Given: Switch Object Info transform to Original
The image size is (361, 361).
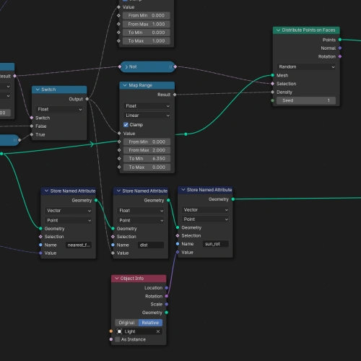Looking at the screenshot, I should click(126, 323).
